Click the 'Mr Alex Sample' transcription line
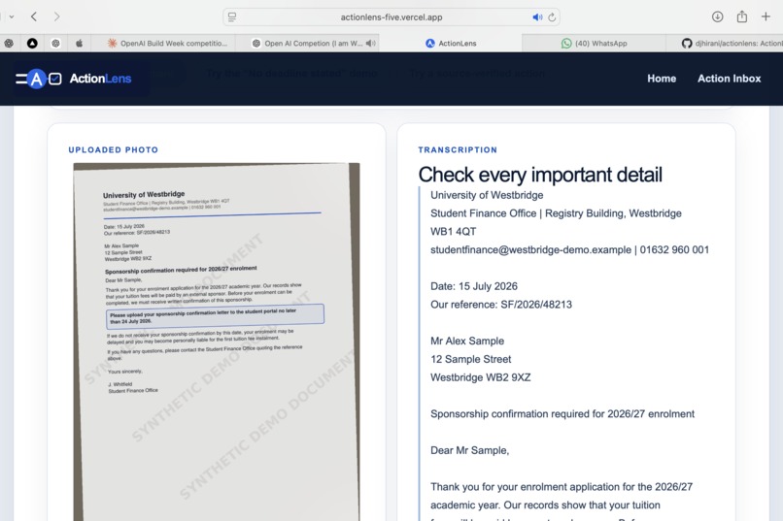783x521 pixels. (467, 341)
